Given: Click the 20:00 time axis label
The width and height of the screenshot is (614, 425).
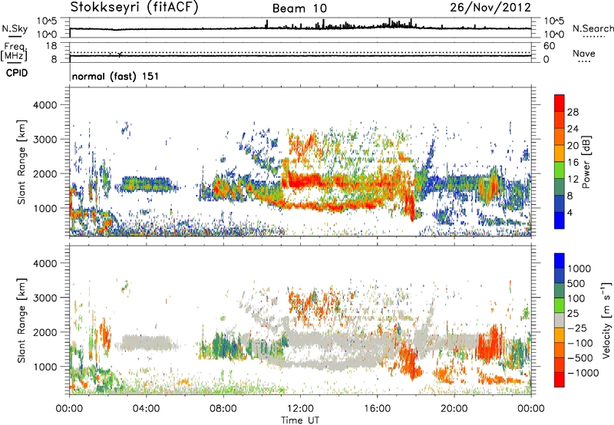Looking at the screenshot, I should tap(454, 409).
